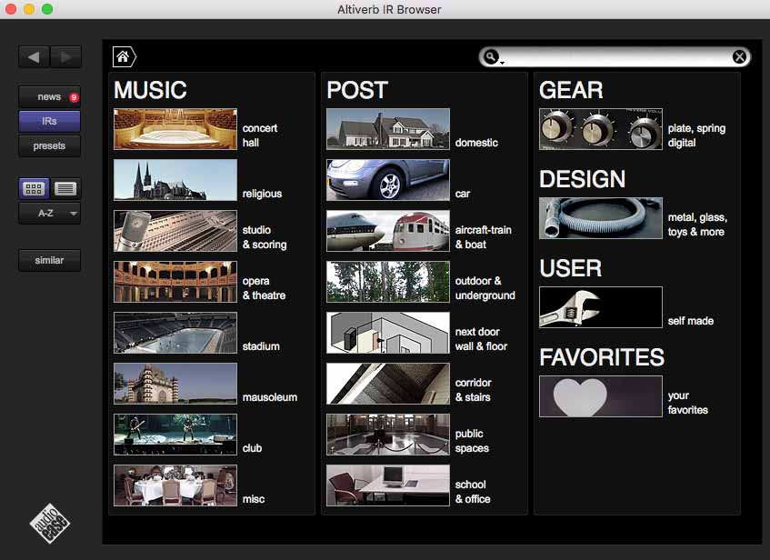Viewport: 770px width, 560px height.
Task: Click the 'public spaces' label
Action: click(x=472, y=441)
